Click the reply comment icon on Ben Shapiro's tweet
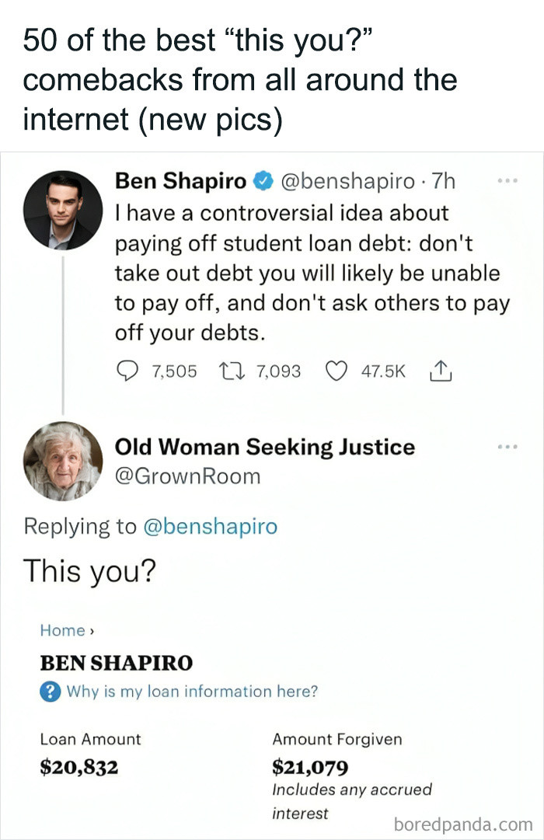This screenshot has width=544, height=840. coord(127,372)
